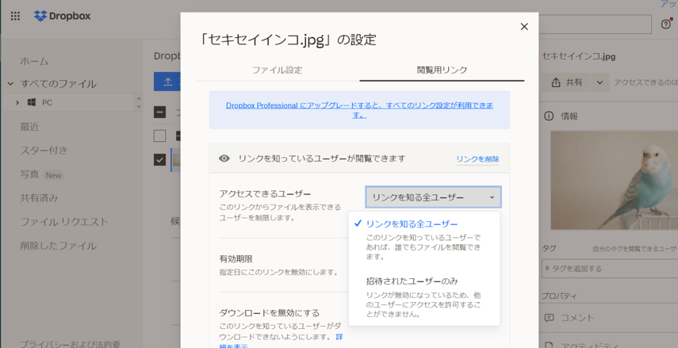Expand the PC tree item arrow
This screenshot has width=678, height=348.
pos(17,102)
